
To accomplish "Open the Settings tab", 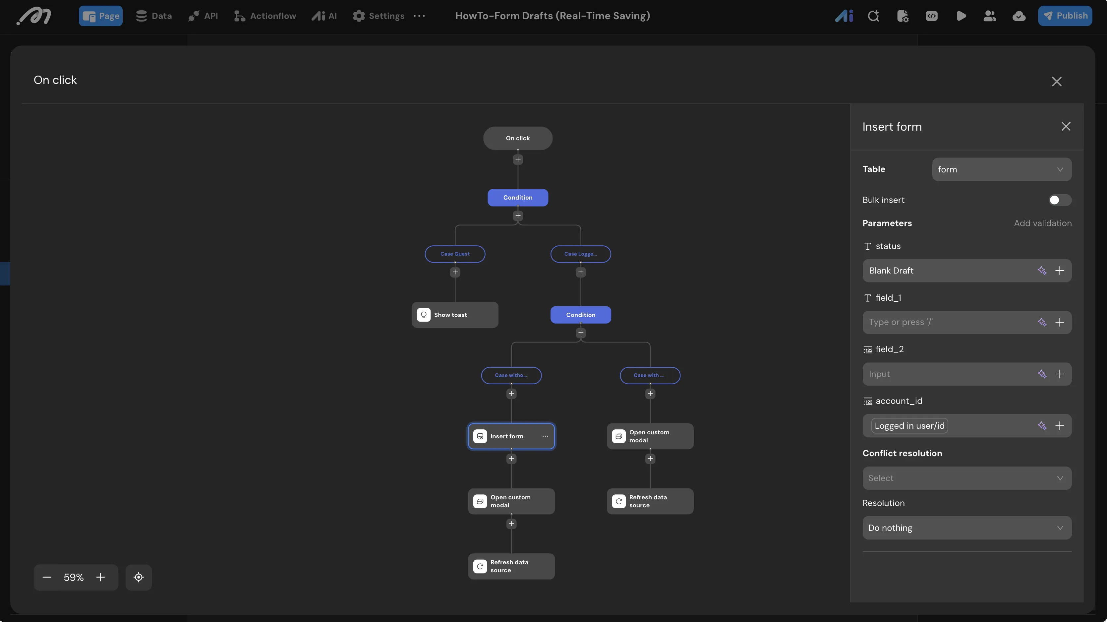I will point(378,16).
